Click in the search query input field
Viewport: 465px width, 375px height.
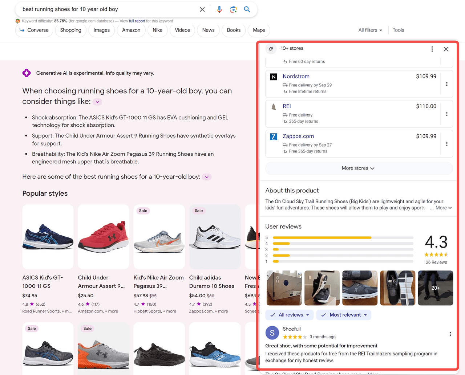click(109, 9)
